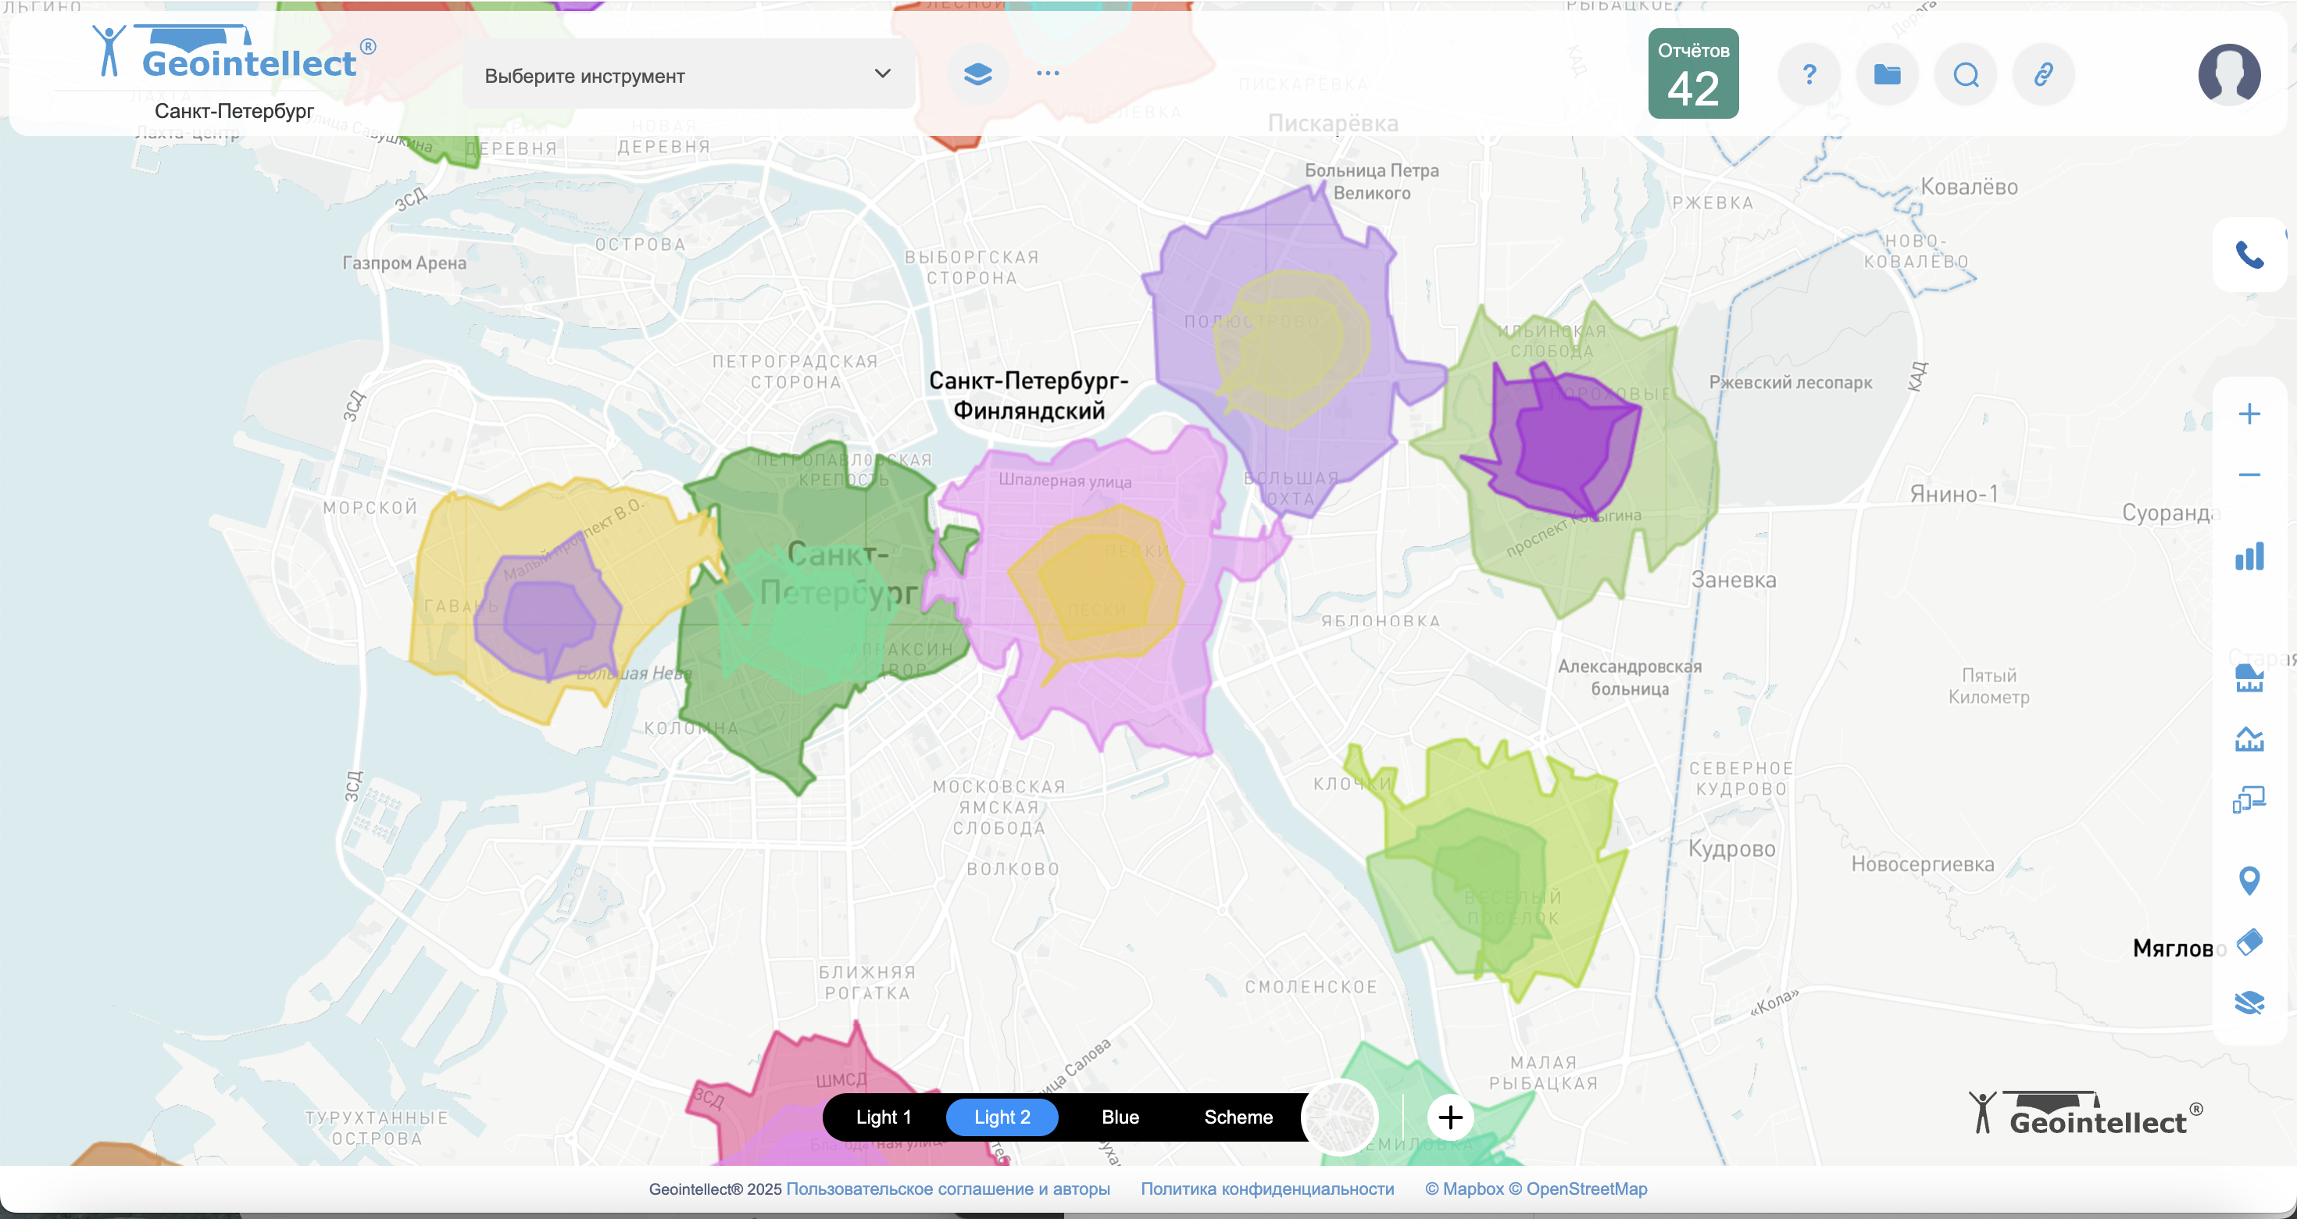2297x1219 pixels.
Task: Click the 'Ковалёво' map label
Action: click(x=1969, y=188)
